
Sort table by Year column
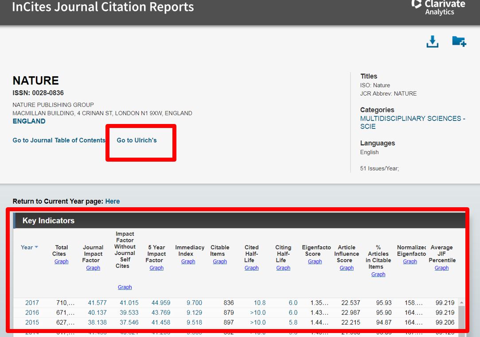[x=29, y=247]
